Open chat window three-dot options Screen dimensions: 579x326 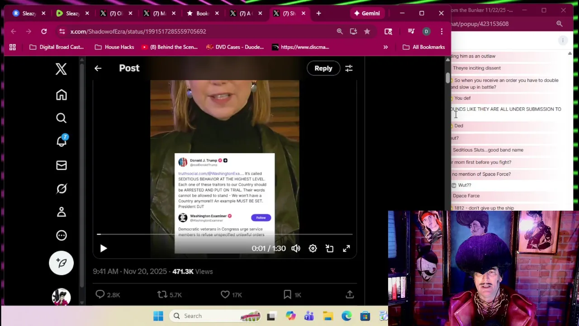pos(563,40)
